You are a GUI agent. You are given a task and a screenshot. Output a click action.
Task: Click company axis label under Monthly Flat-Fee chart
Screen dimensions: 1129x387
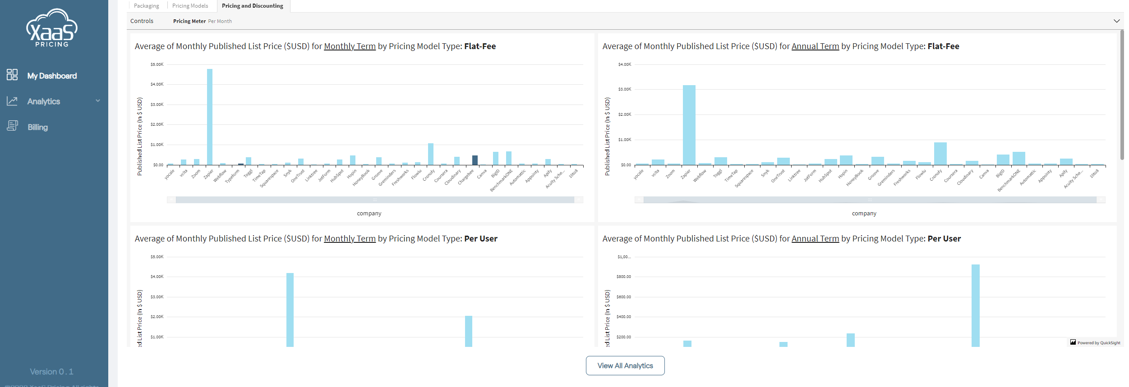pyautogui.click(x=369, y=213)
